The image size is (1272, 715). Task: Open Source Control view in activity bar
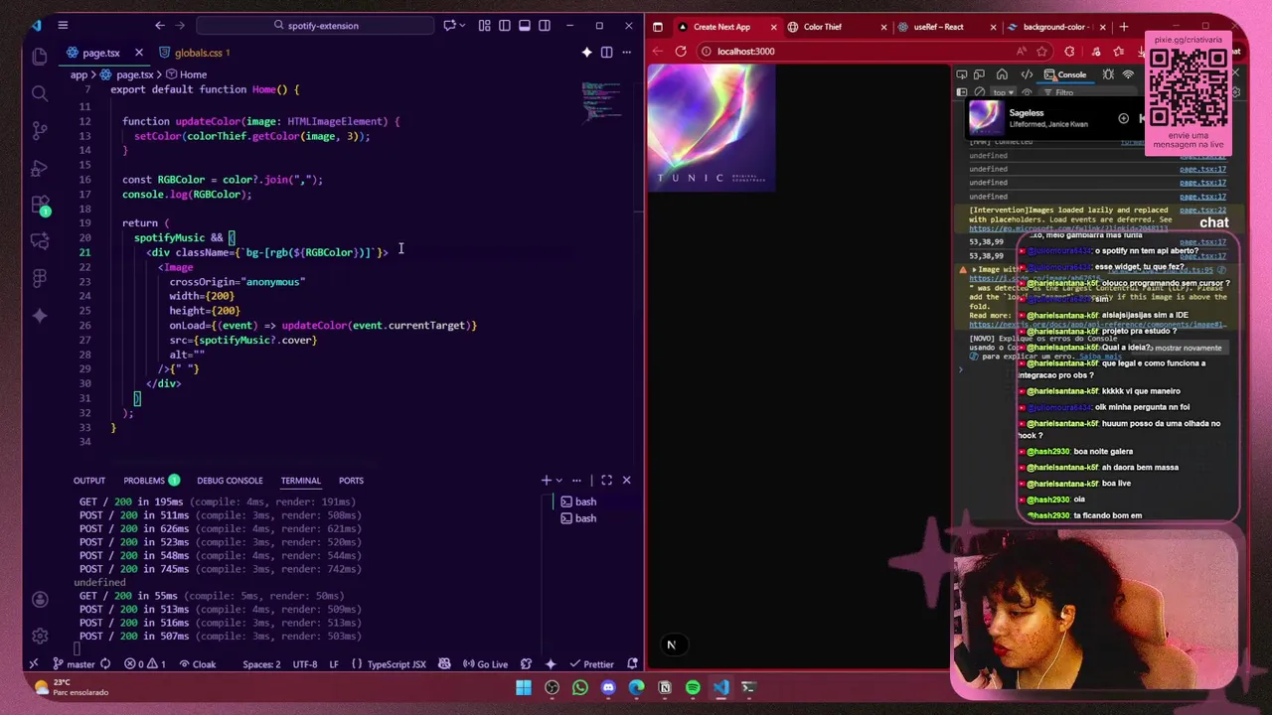40,130
